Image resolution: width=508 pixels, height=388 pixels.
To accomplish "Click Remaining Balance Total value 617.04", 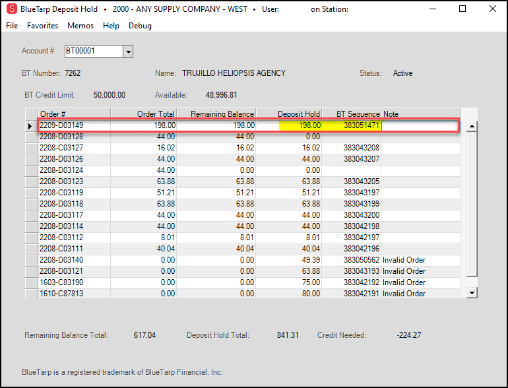I will (x=144, y=335).
